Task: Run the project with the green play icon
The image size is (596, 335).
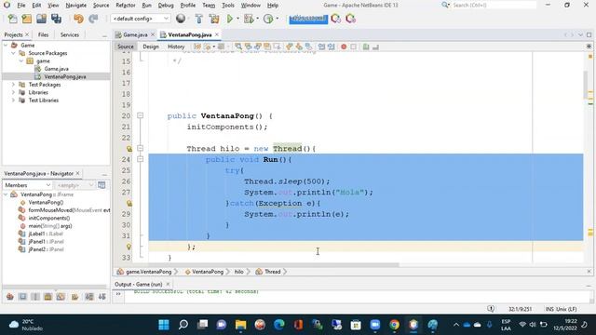Action: 230,19
